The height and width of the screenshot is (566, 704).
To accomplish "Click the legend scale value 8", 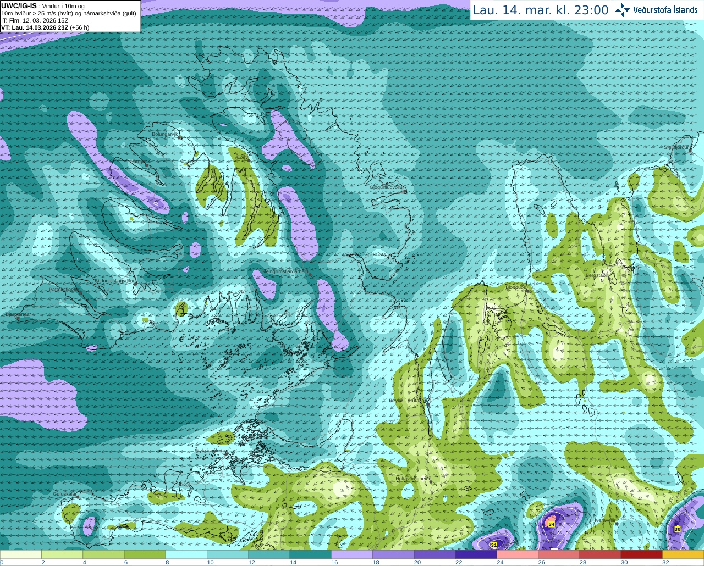I will pyautogui.click(x=167, y=562).
